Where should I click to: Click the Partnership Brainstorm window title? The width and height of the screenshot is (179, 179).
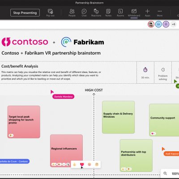coord(89,3)
